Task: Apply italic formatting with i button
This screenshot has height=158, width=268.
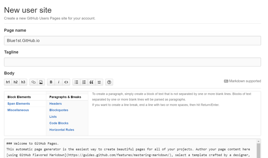Action: (59, 82)
